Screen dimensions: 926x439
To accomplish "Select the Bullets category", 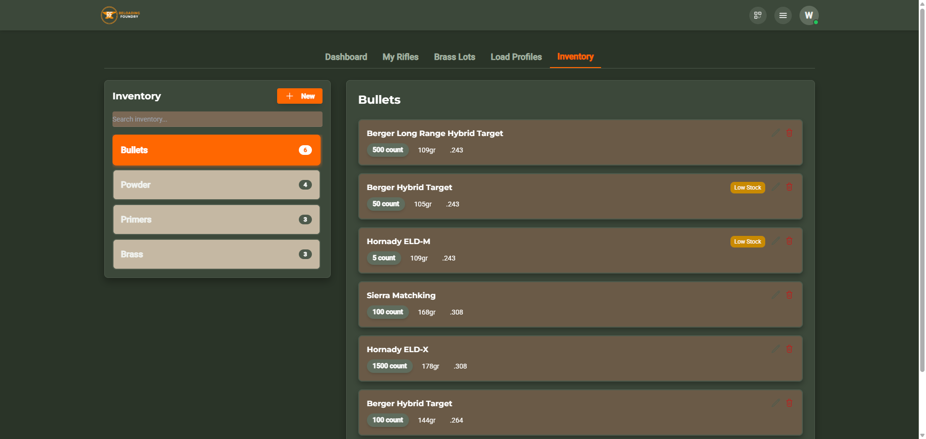I will (216, 150).
